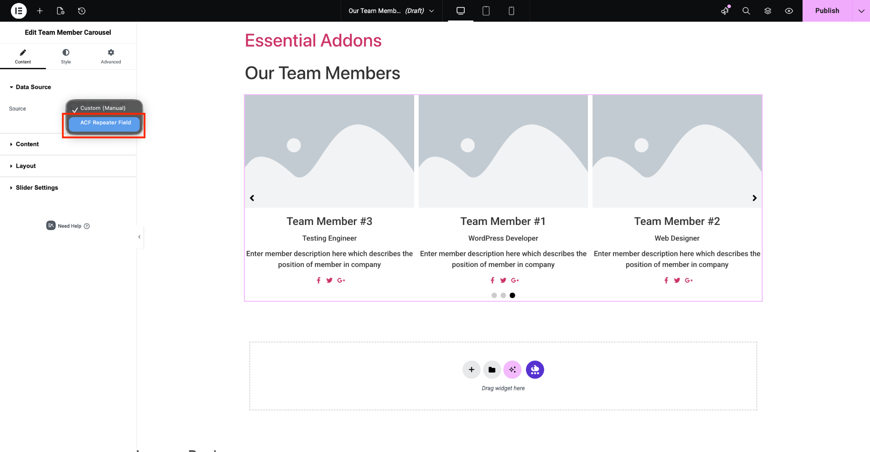Image resolution: width=870 pixels, height=452 pixels.
Task: Switch to mobile preview mode
Action: [511, 11]
